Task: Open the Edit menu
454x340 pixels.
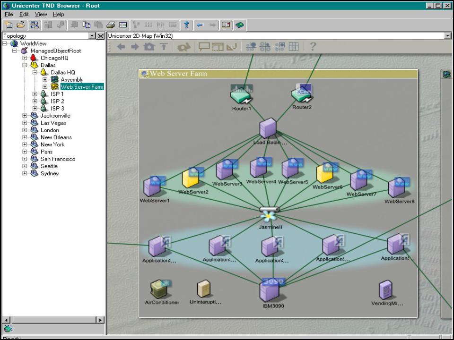Action: click(24, 14)
